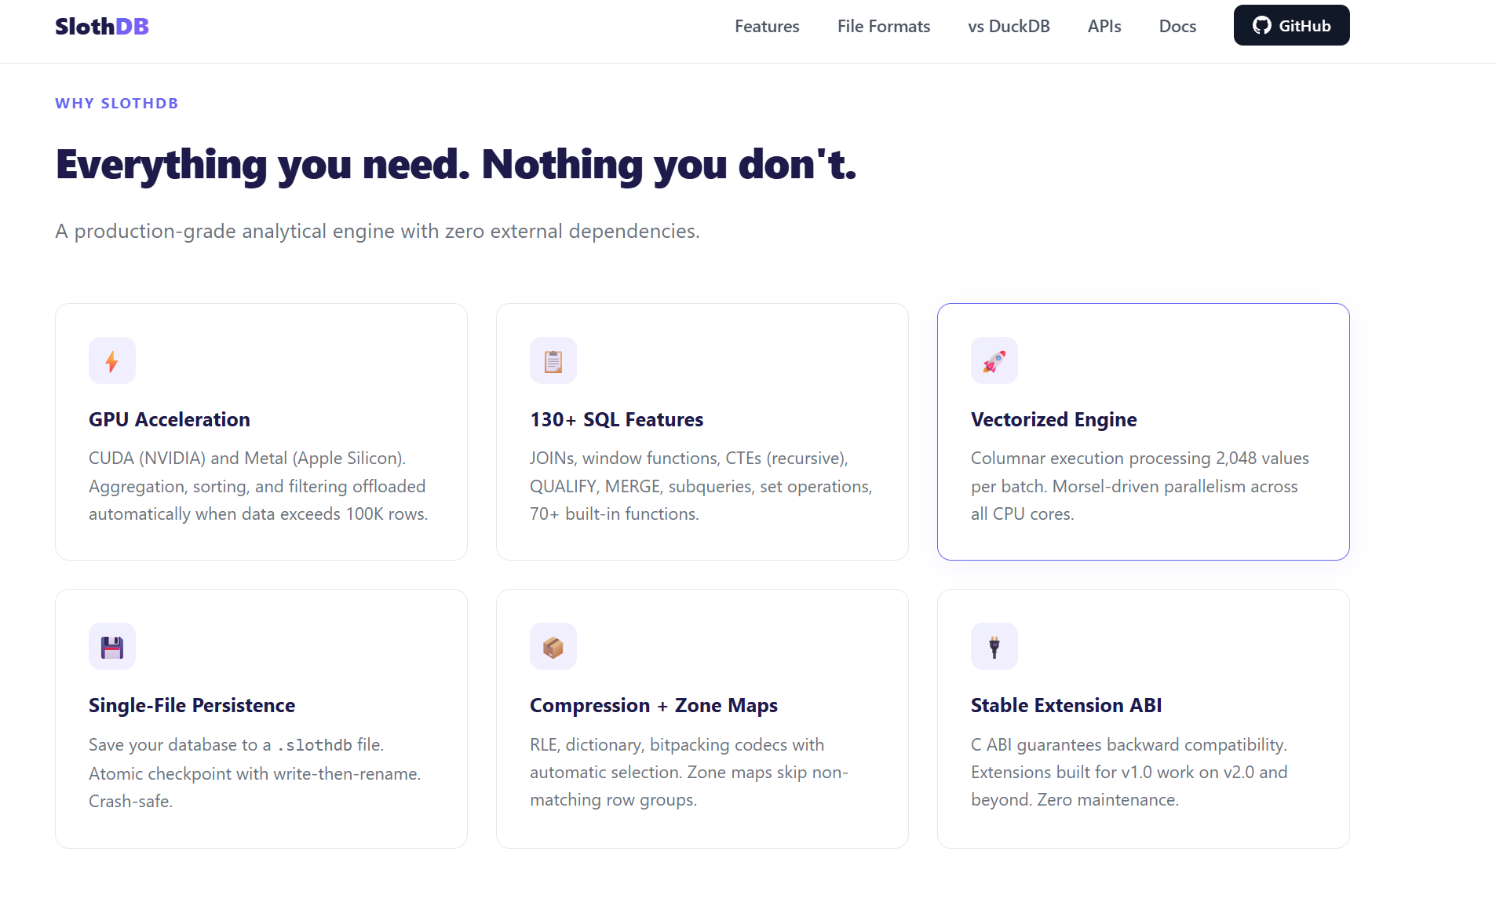Click the WHY SLOTHDB label
Screen dimensions: 1496x910
pyautogui.click(x=117, y=103)
